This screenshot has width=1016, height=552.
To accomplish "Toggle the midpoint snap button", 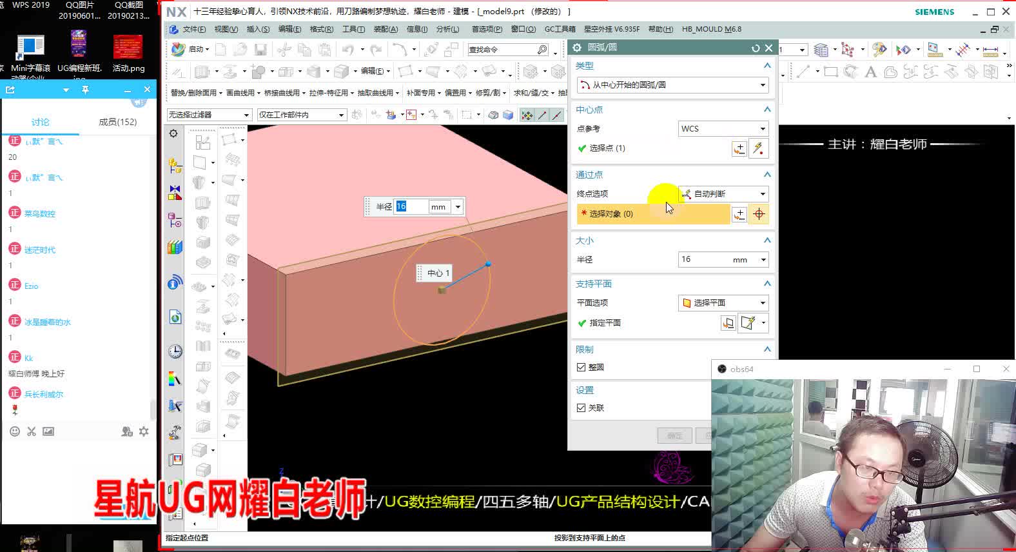I will [557, 115].
